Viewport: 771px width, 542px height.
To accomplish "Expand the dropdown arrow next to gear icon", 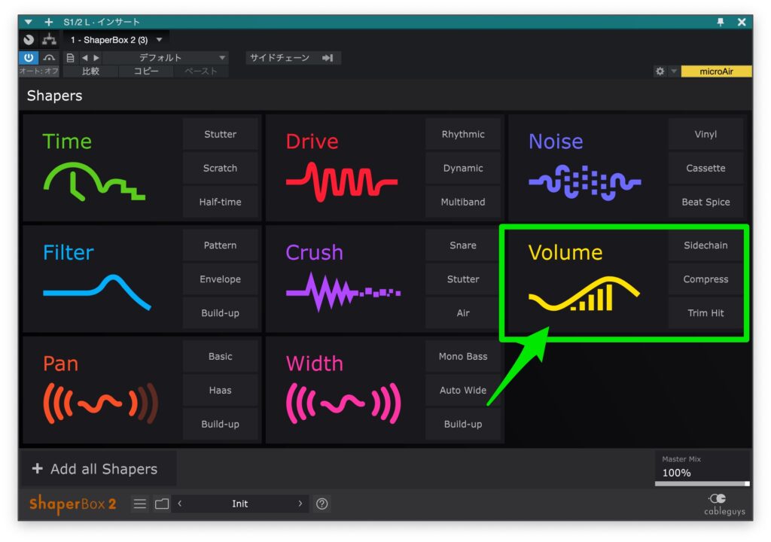I will (674, 72).
